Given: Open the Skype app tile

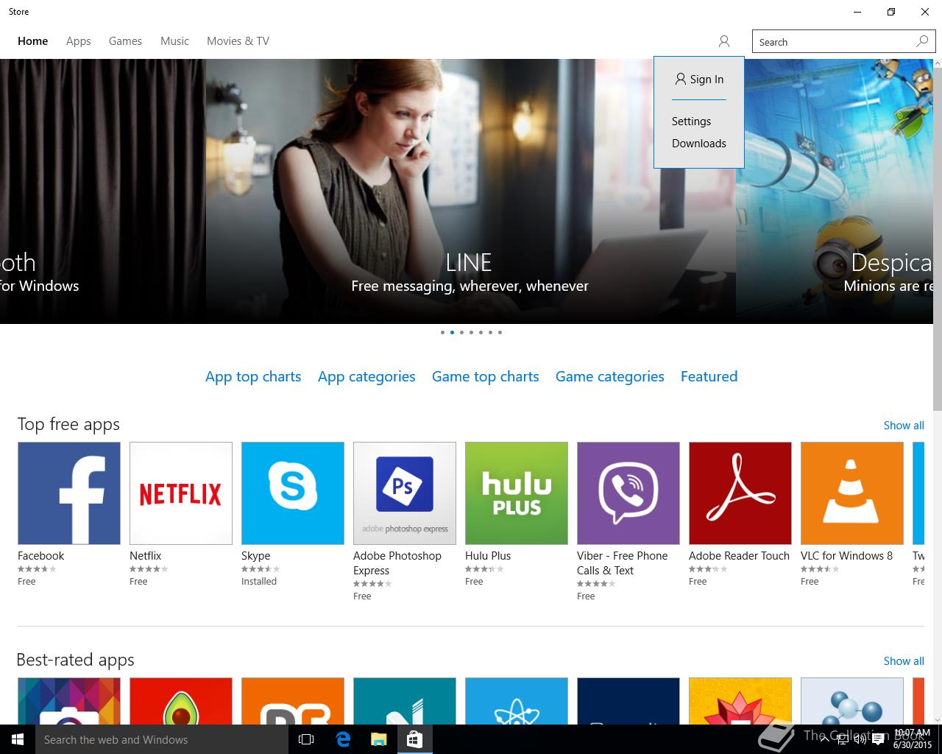Looking at the screenshot, I should click(293, 493).
